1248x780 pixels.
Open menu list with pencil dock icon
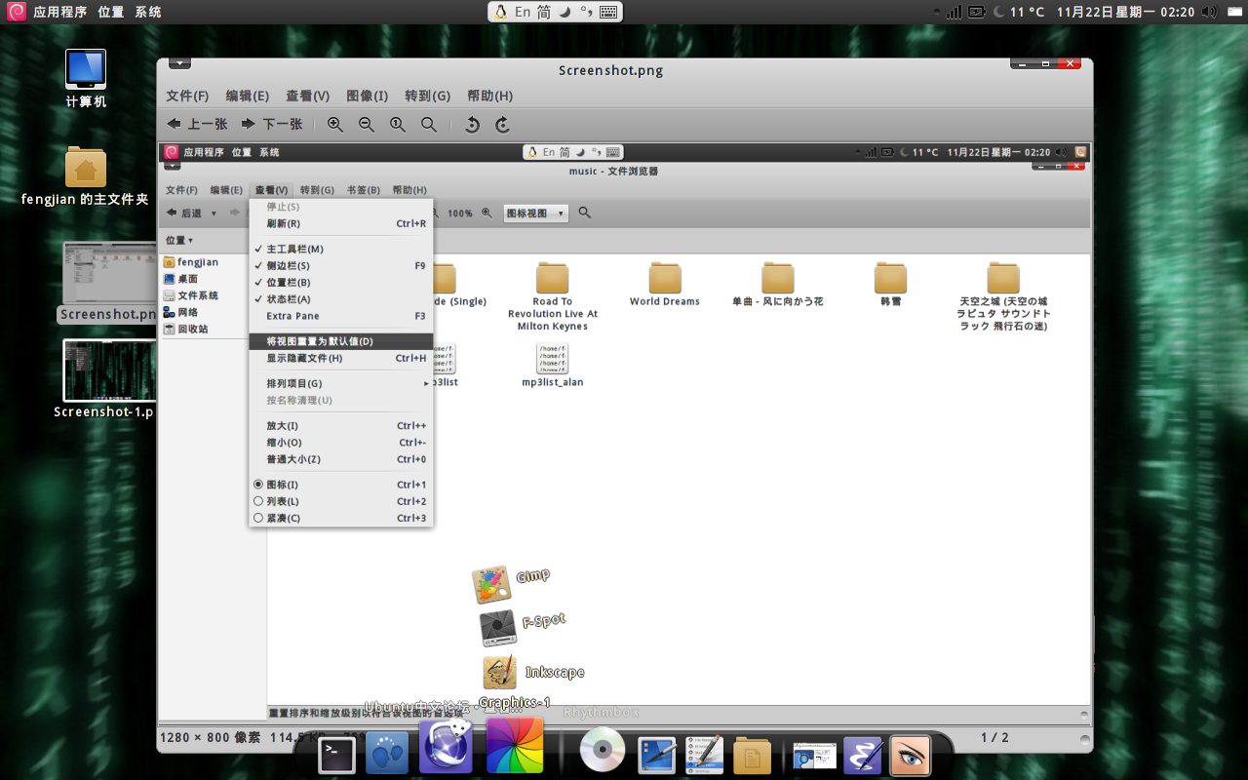tap(704, 755)
